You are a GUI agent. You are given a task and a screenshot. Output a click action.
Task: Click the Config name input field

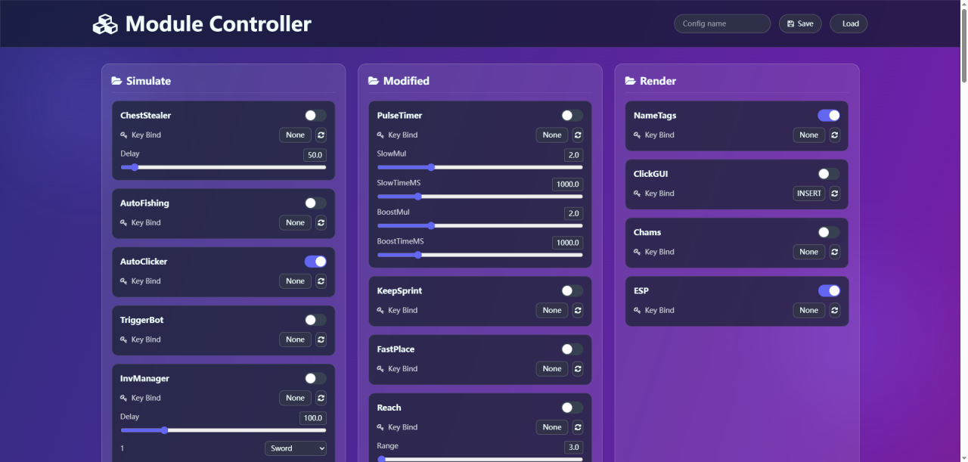coord(721,24)
